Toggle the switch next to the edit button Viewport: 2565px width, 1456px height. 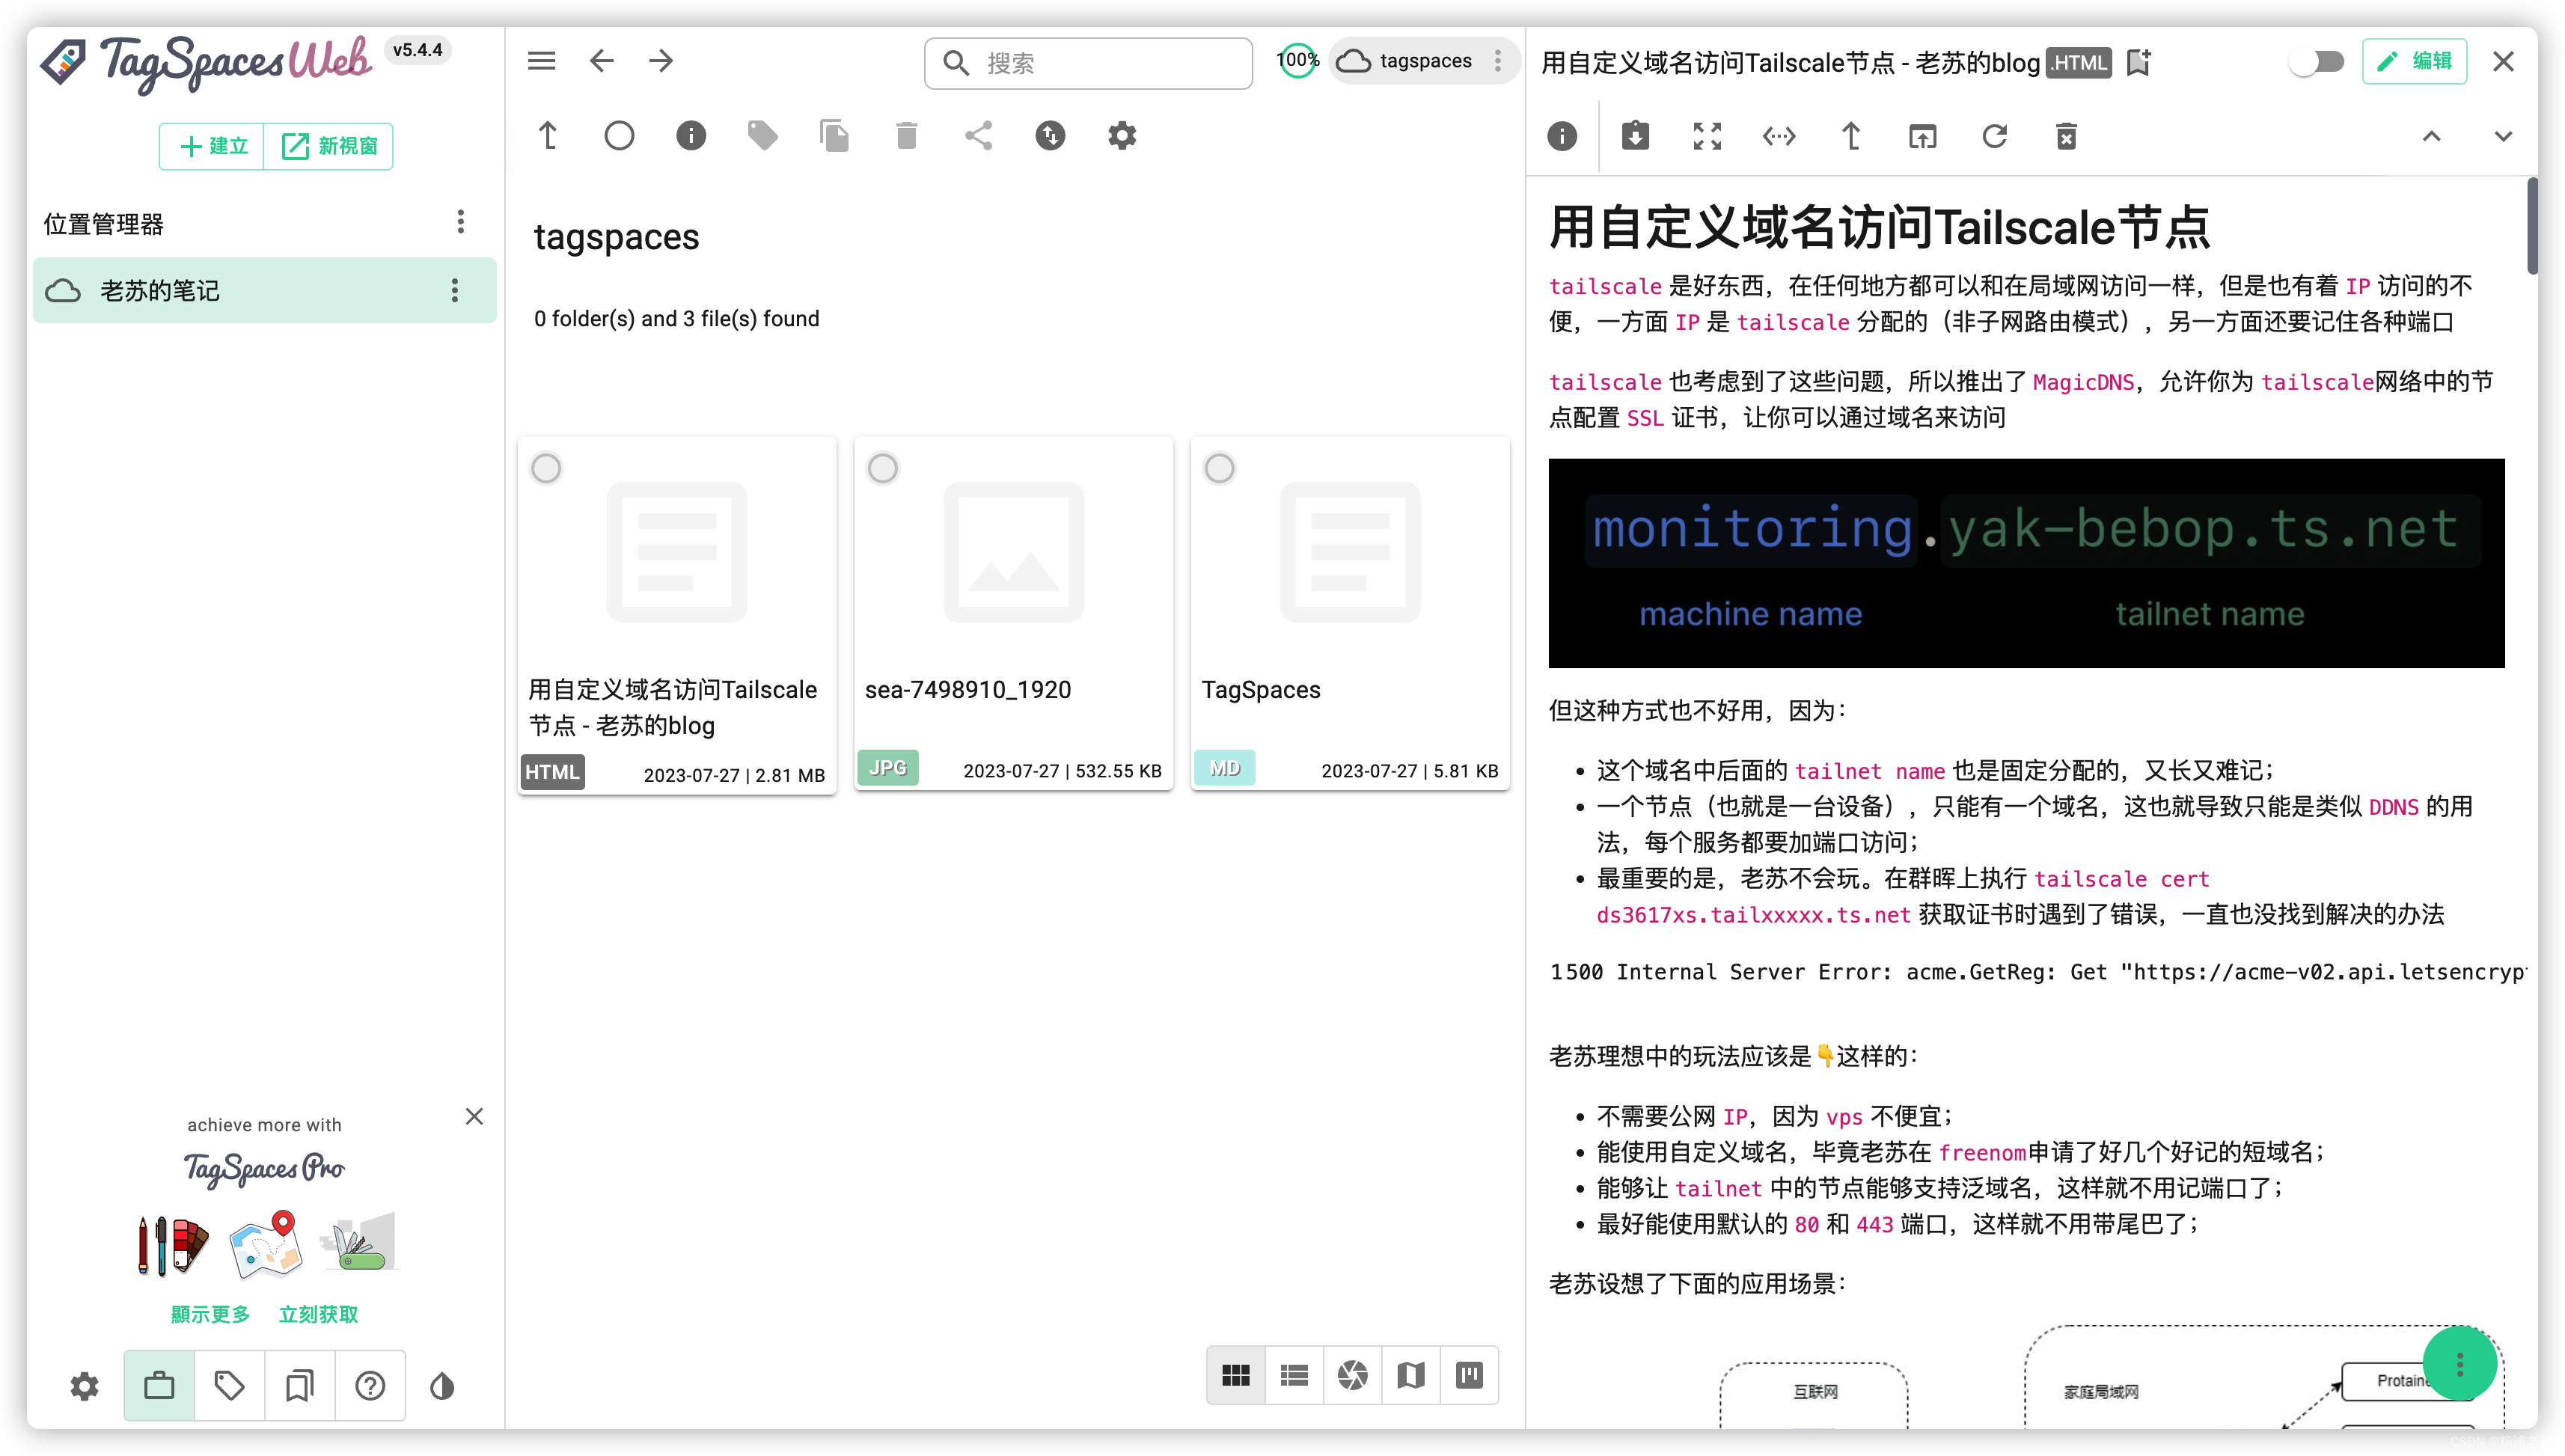coord(2317,62)
